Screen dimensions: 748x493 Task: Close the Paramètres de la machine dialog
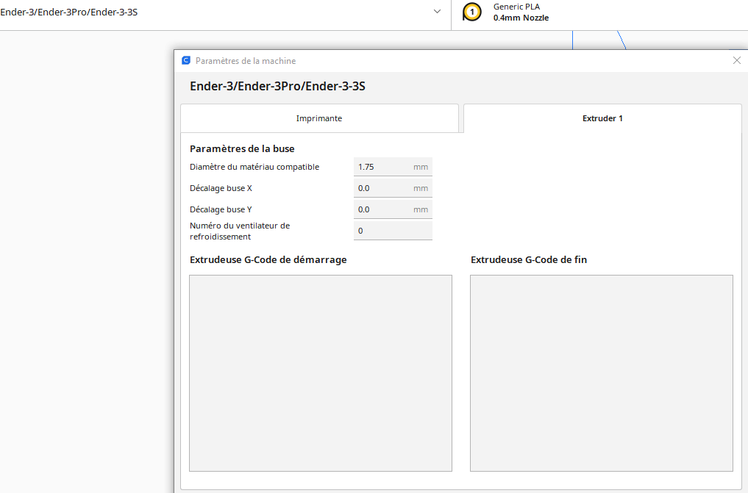coord(736,60)
